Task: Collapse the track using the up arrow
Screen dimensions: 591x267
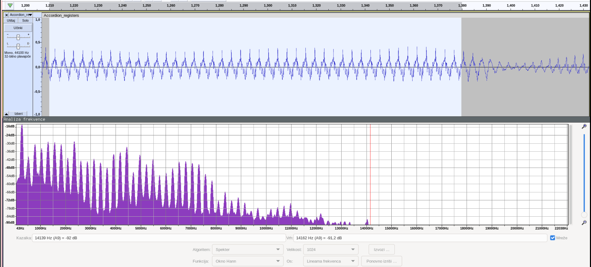Action: point(6,114)
